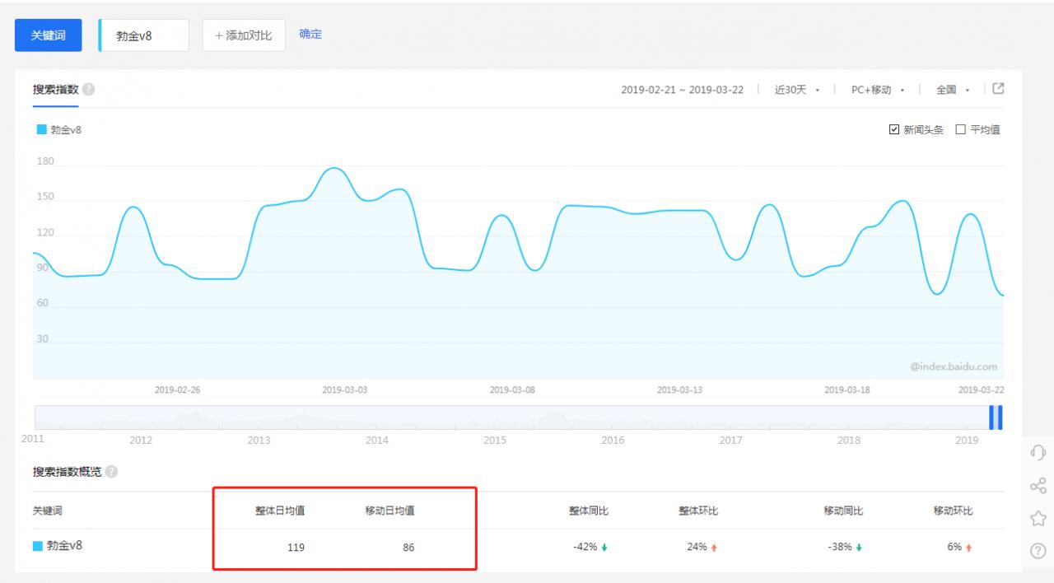Screen dimensions: 1054x583
Task: Click the 2015 year label on timeline
Action: (495, 441)
